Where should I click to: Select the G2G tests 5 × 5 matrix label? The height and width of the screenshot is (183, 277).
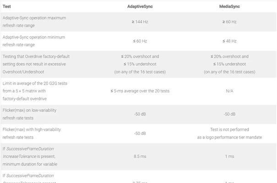click(x=35, y=91)
